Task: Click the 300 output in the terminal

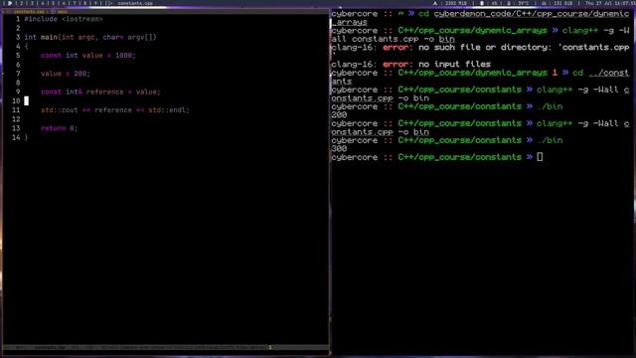Action: [339, 148]
